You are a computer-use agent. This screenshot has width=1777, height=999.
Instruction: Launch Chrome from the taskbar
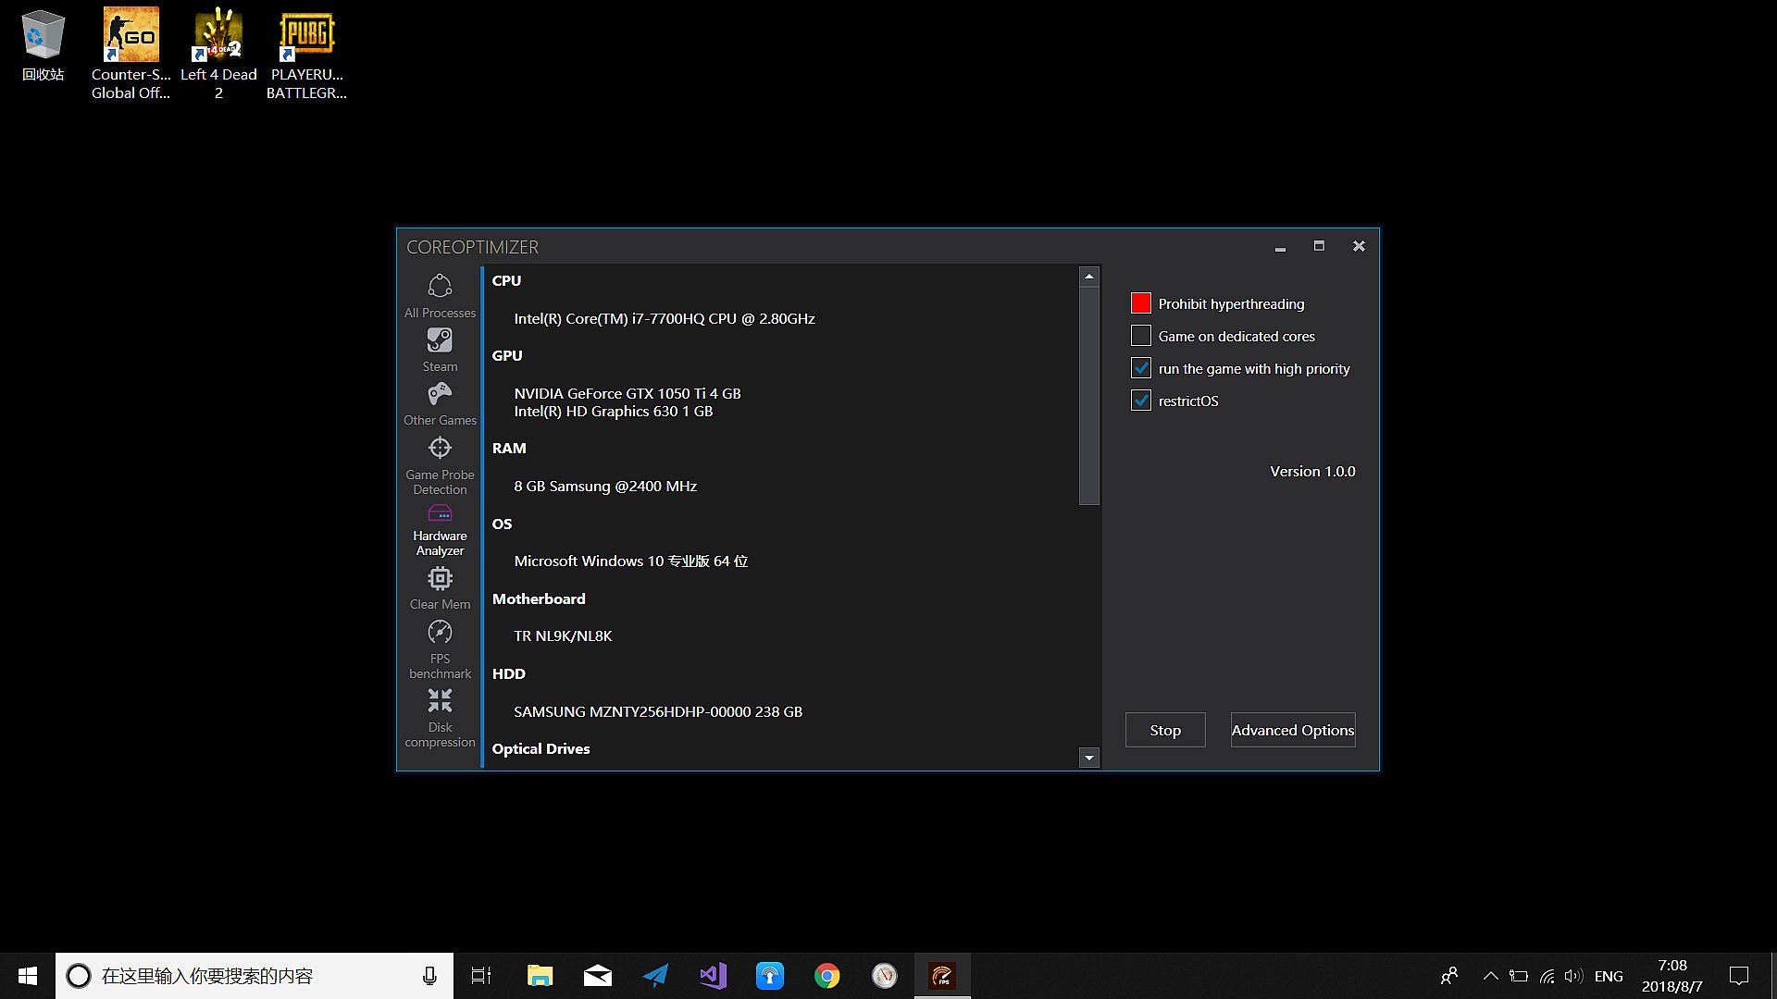[x=826, y=976]
